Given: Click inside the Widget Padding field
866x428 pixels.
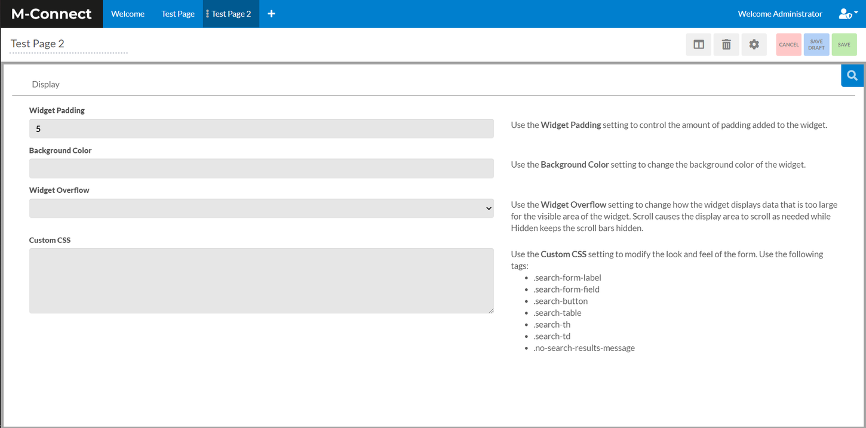Looking at the screenshot, I should coord(261,128).
